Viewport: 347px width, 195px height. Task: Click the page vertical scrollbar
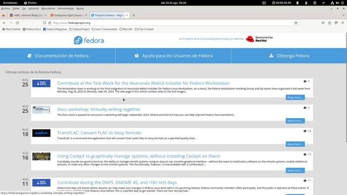[x=346, y=87]
